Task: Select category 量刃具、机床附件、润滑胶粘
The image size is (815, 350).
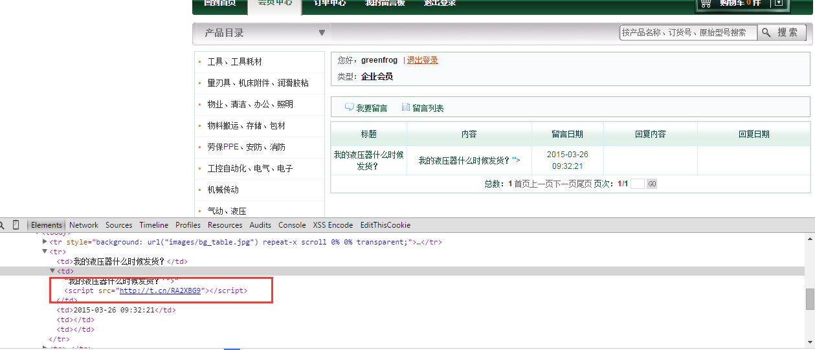Action: point(258,83)
